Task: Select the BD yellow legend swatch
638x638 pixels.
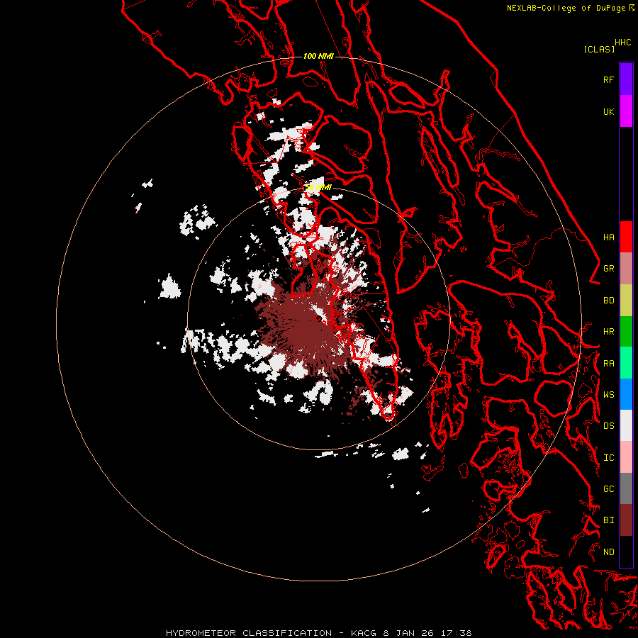Action: tap(626, 301)
